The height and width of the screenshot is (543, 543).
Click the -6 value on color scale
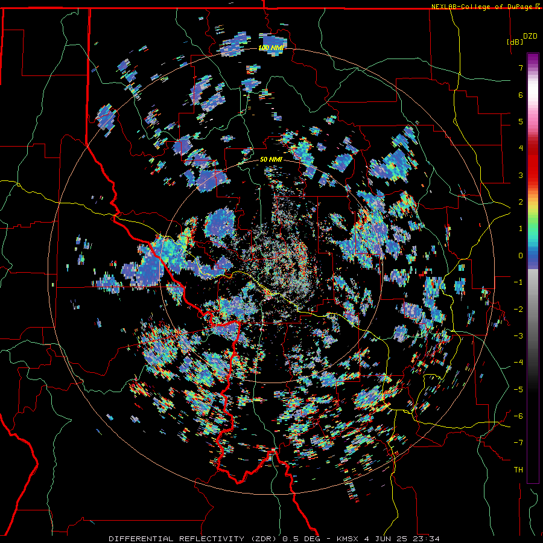point(518,416)
